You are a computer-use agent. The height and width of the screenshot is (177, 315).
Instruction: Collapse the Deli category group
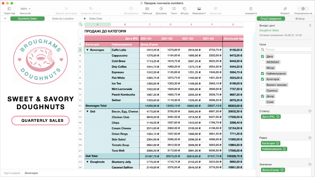pos(87,111)
